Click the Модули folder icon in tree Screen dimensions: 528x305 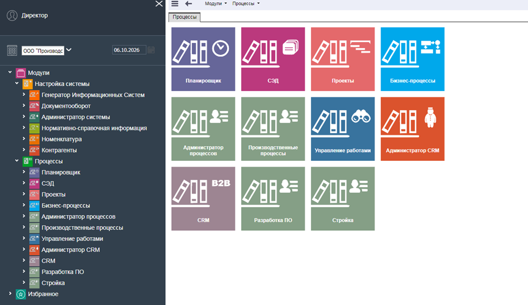pos(21,73)
